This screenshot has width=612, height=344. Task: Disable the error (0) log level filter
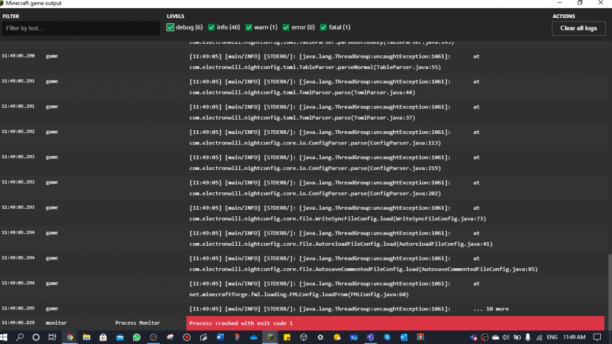click(286, 27)
